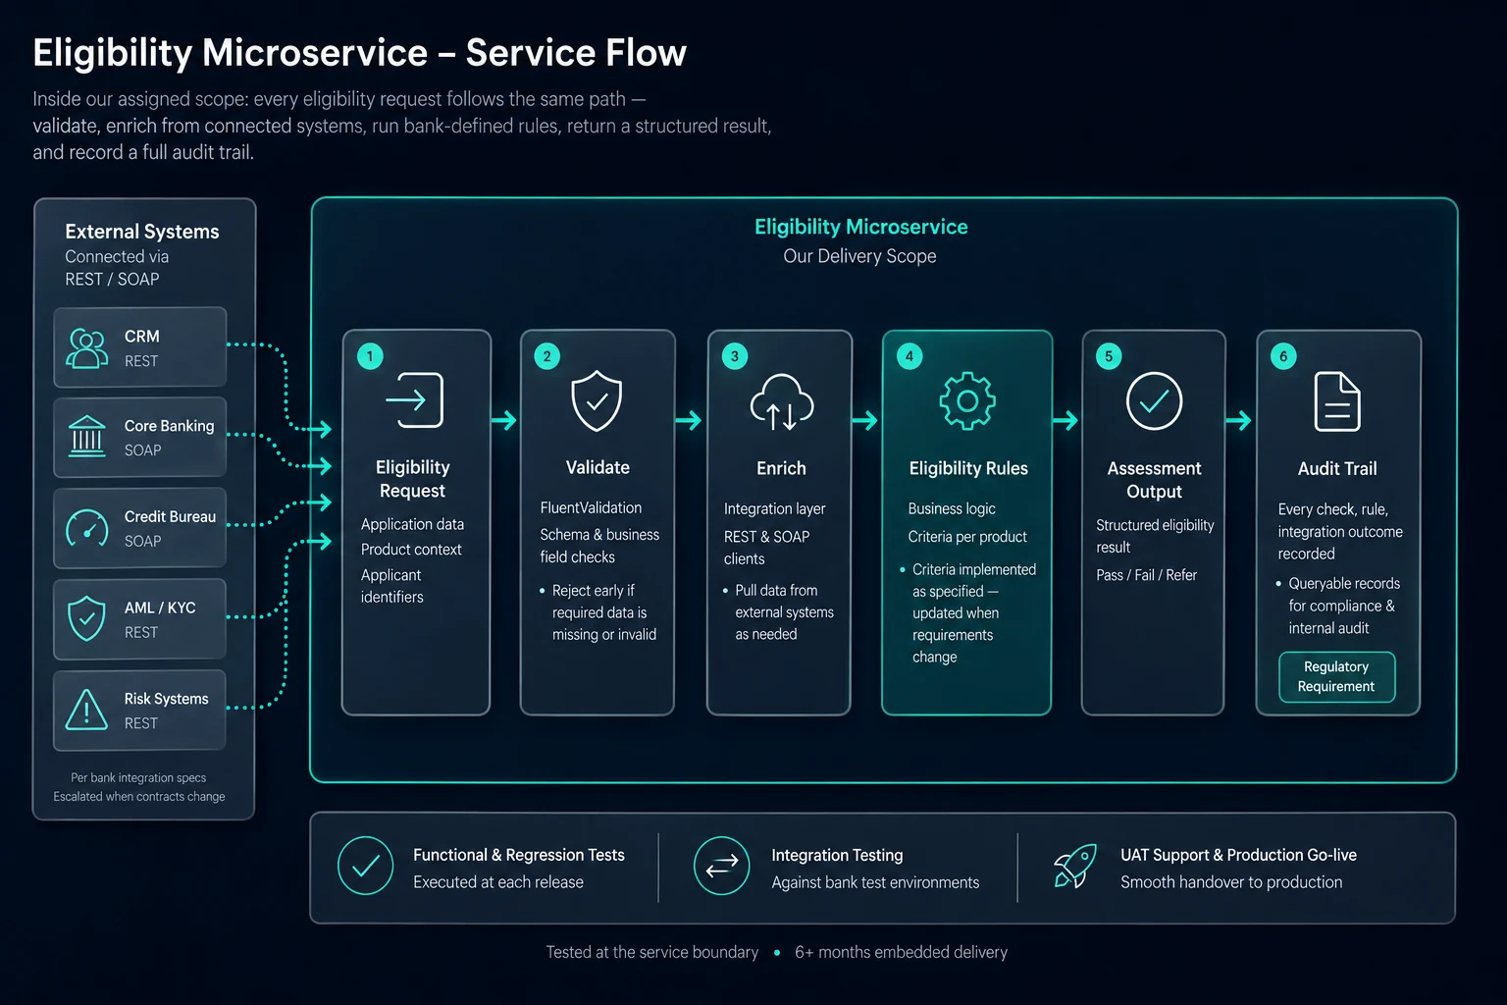Click 'REST & SOAP clients' text
Image resolution: width=1507 pixels, height=1005 pixels.
click(x=767, y=548)
